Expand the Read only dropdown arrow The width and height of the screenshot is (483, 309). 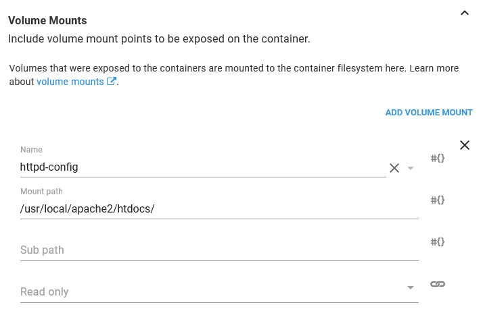point(411,289)
